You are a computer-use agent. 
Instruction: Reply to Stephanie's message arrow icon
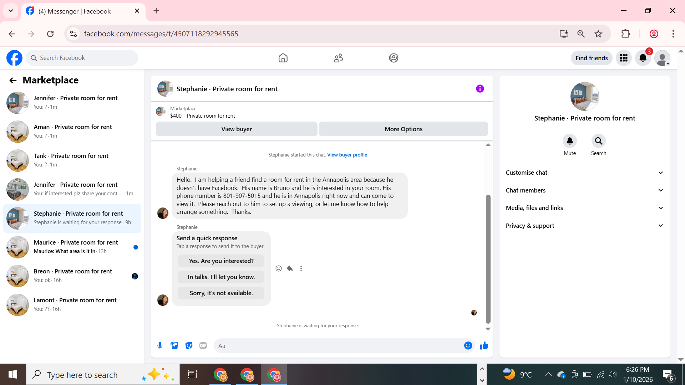pyautogui.click(x=290, y=268)
